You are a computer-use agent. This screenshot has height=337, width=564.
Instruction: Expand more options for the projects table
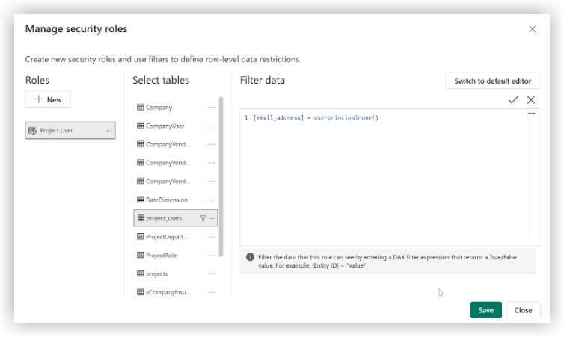coord(212,273)
